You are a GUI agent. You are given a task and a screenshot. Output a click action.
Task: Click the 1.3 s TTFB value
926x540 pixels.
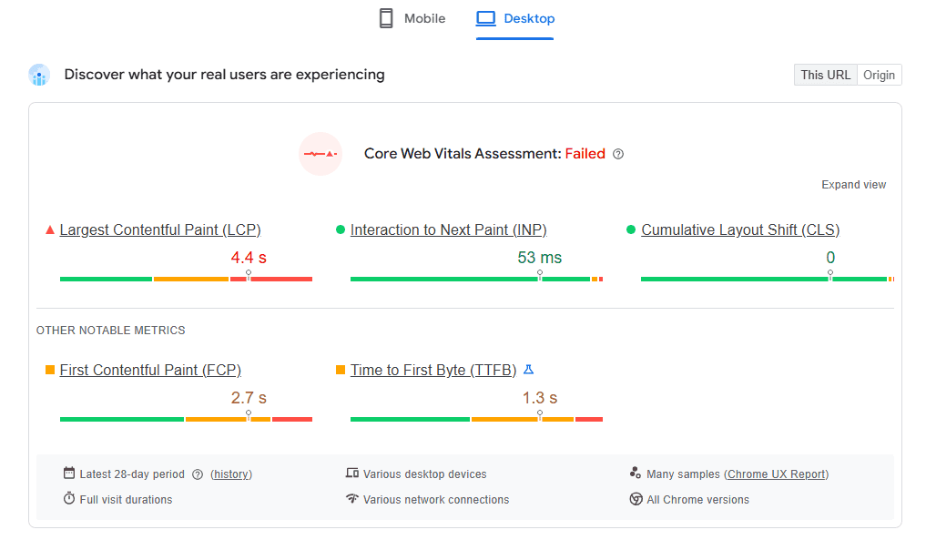[x=540, y=398]
